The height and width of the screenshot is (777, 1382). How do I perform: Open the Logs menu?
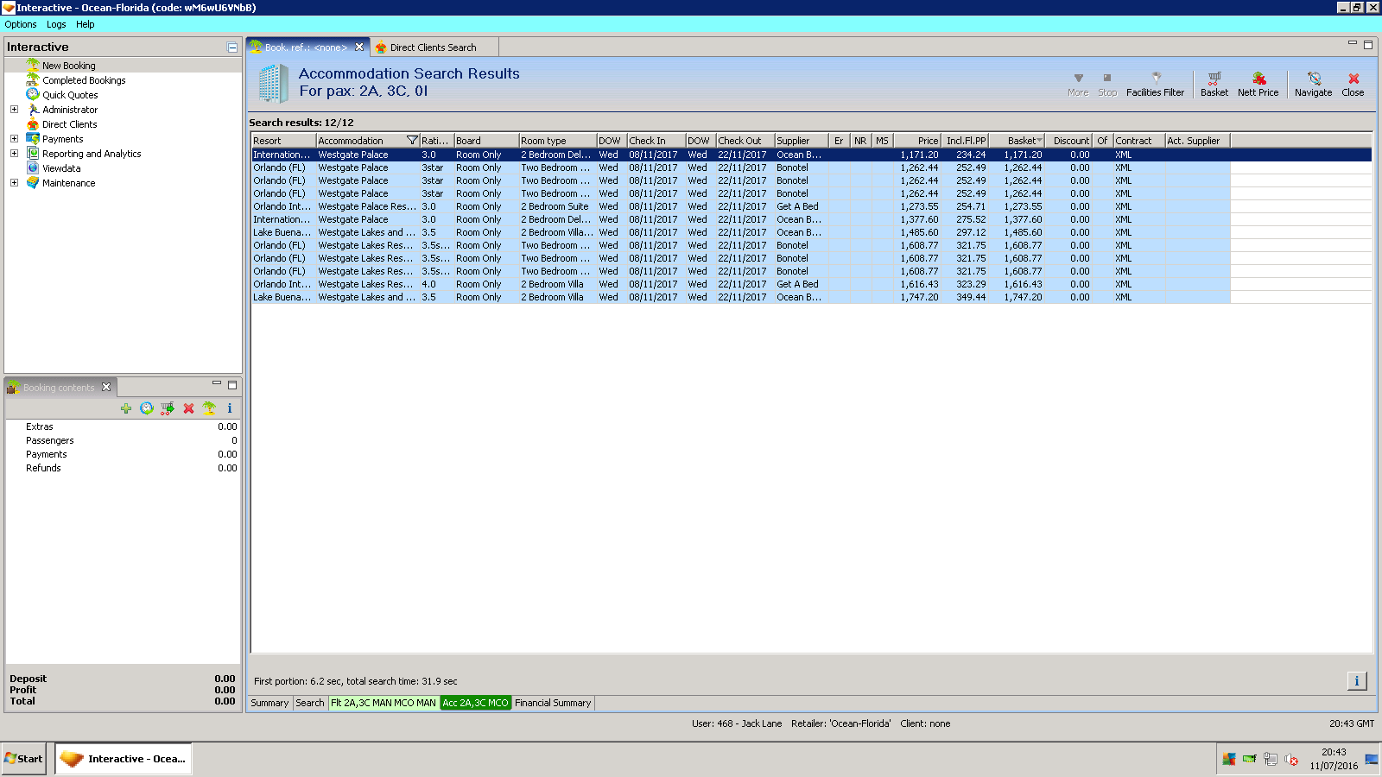pos(56,24)
